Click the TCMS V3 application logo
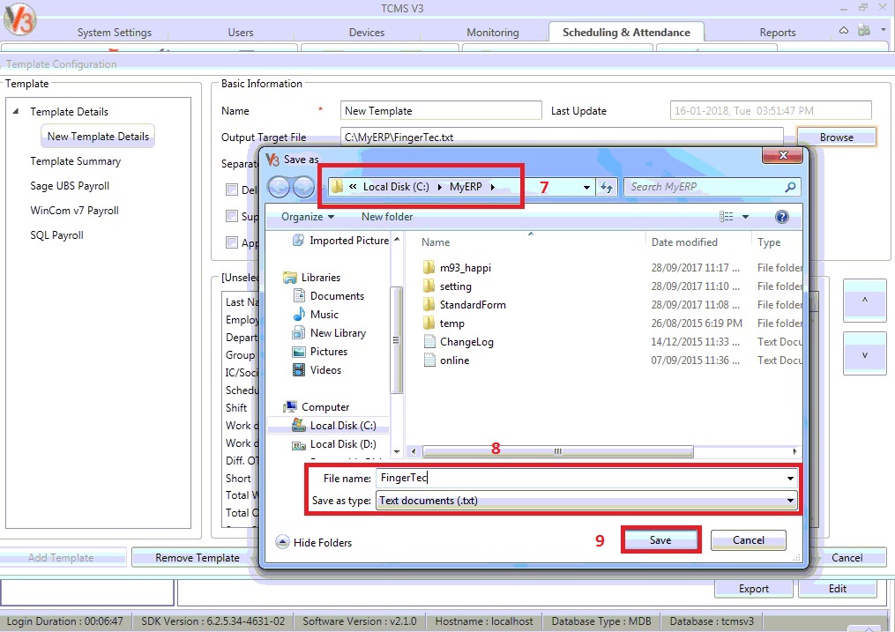Image resolution: width=895 pixels, height=632 pixels. 19,19
